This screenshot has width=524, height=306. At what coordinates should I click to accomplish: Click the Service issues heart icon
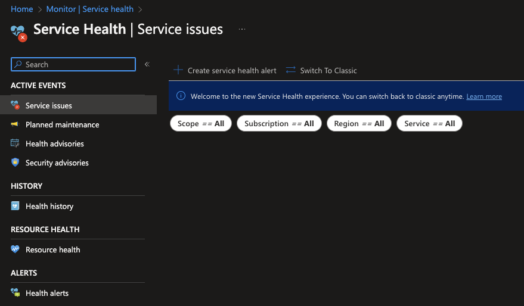click(15, 105)
